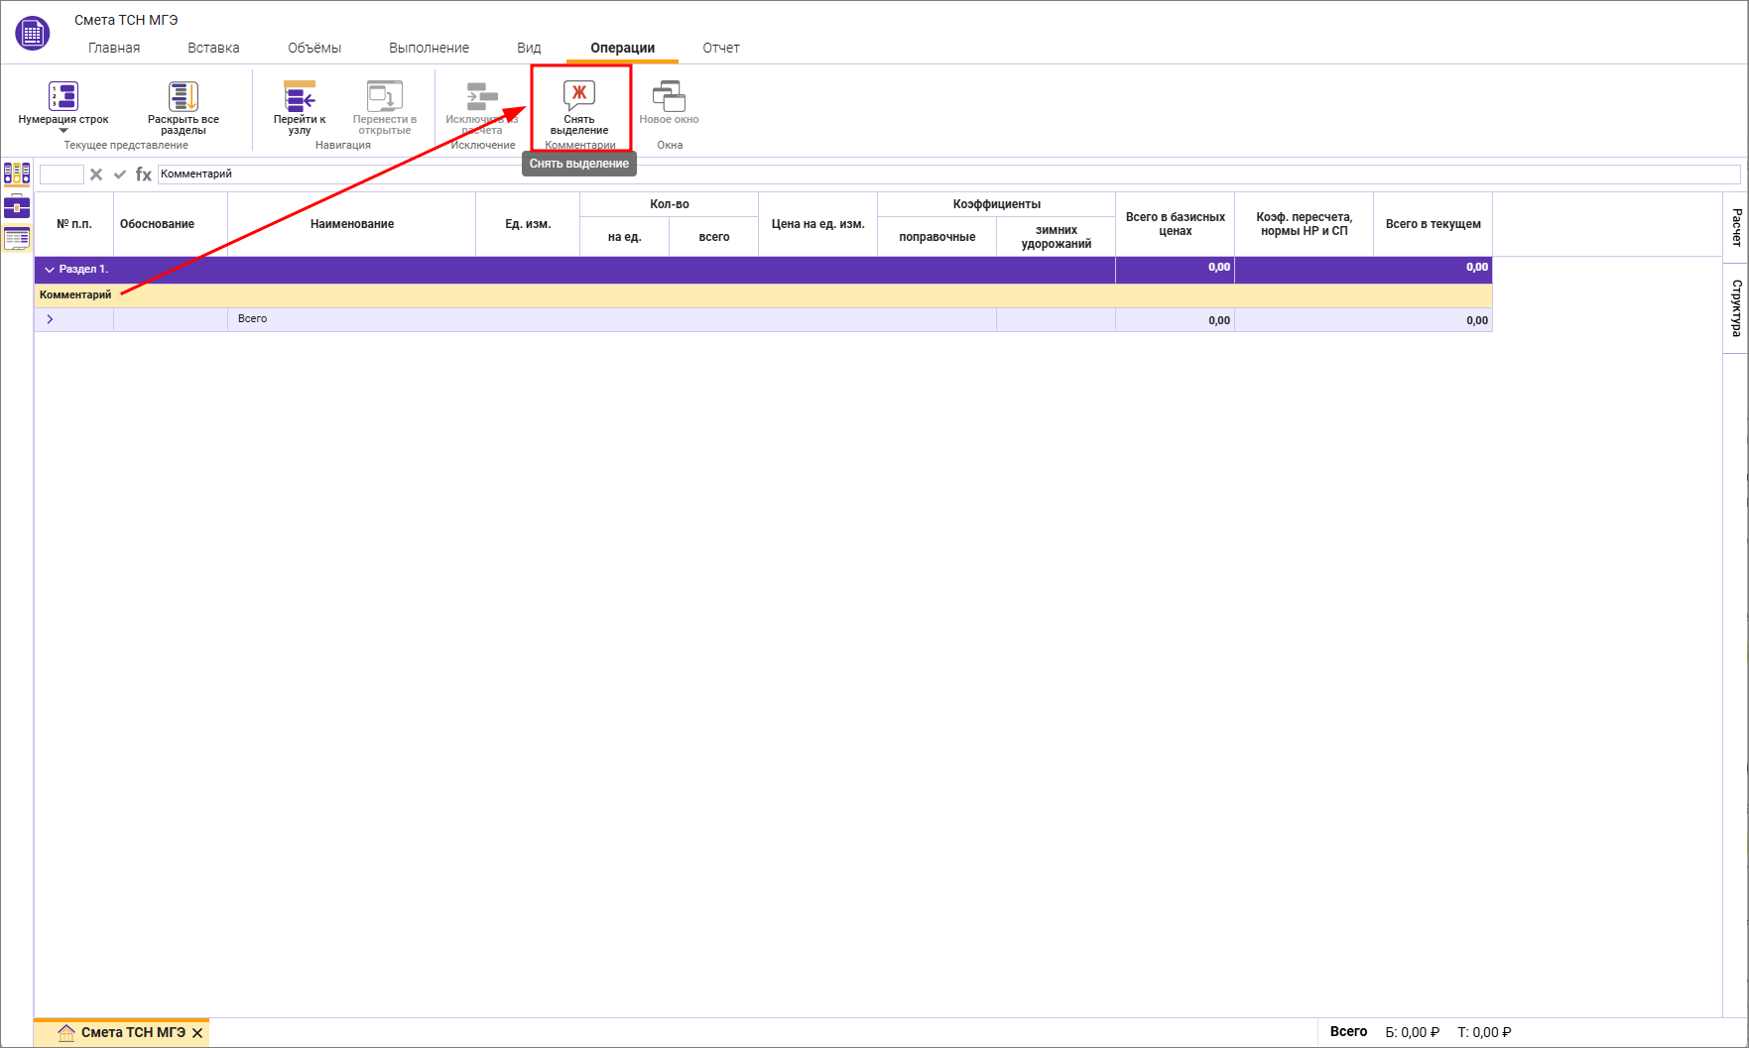Cancel formula entry with X icon
Viewport: 1749px width, 1048px height.
96,175
